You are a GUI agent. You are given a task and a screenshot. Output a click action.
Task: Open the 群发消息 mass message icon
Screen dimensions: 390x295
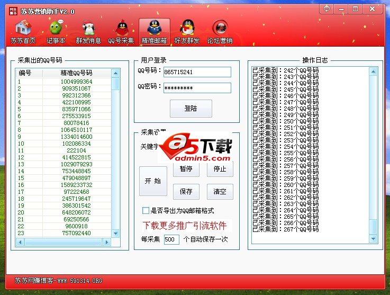(x=88, y=32)
